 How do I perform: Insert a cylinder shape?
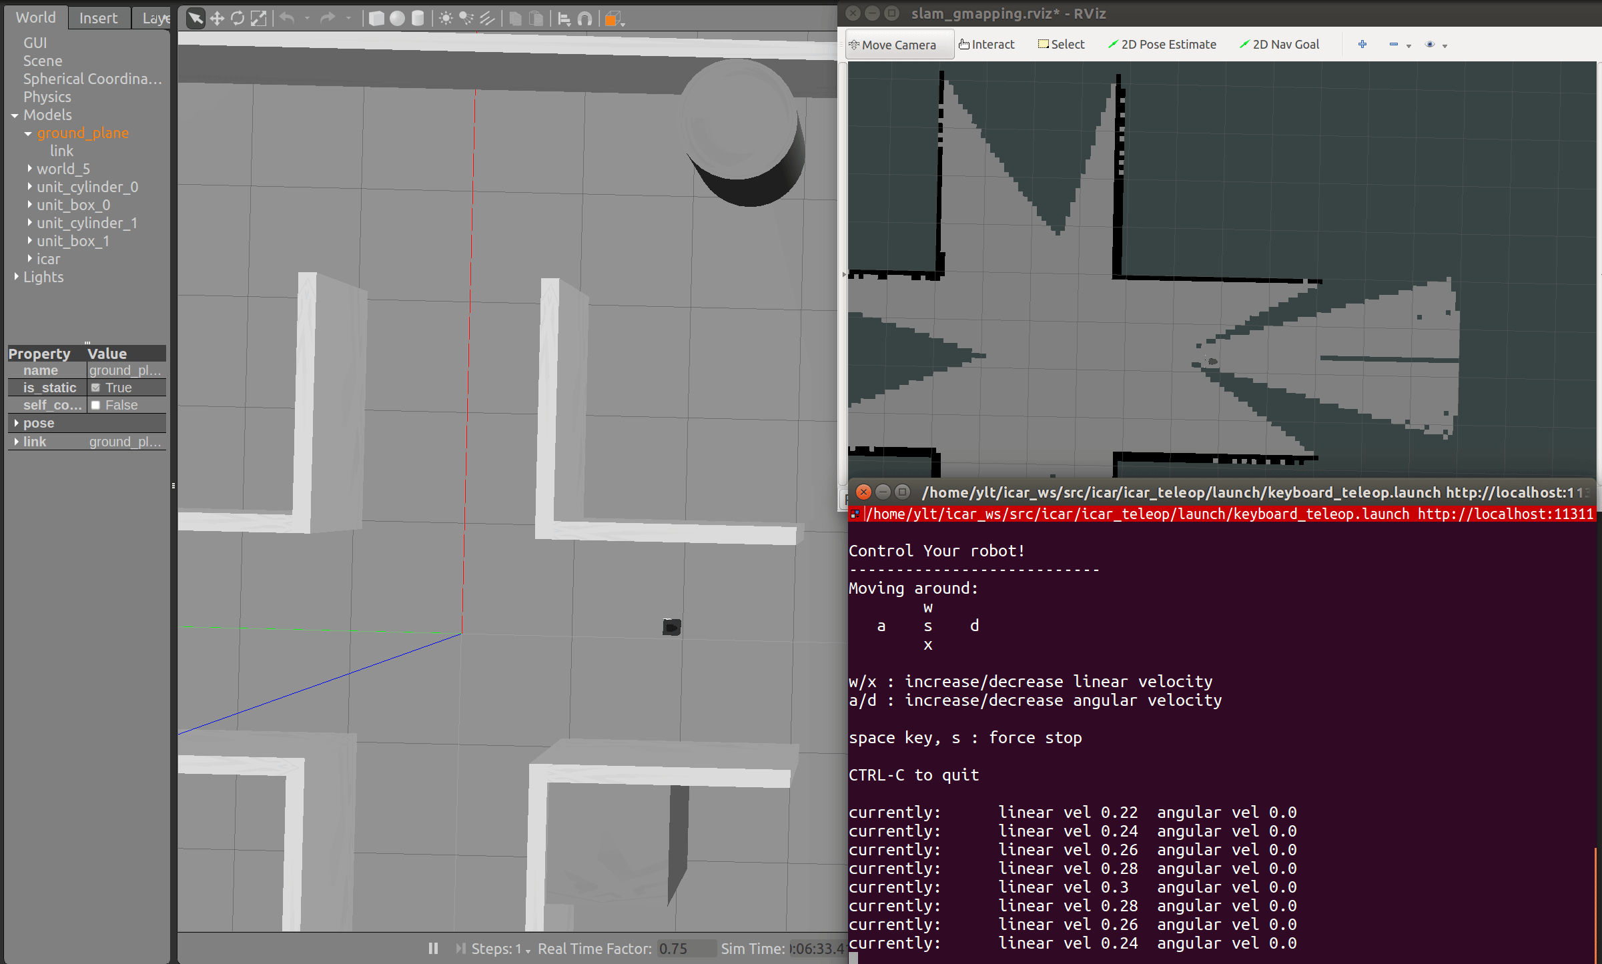point(418,19)
